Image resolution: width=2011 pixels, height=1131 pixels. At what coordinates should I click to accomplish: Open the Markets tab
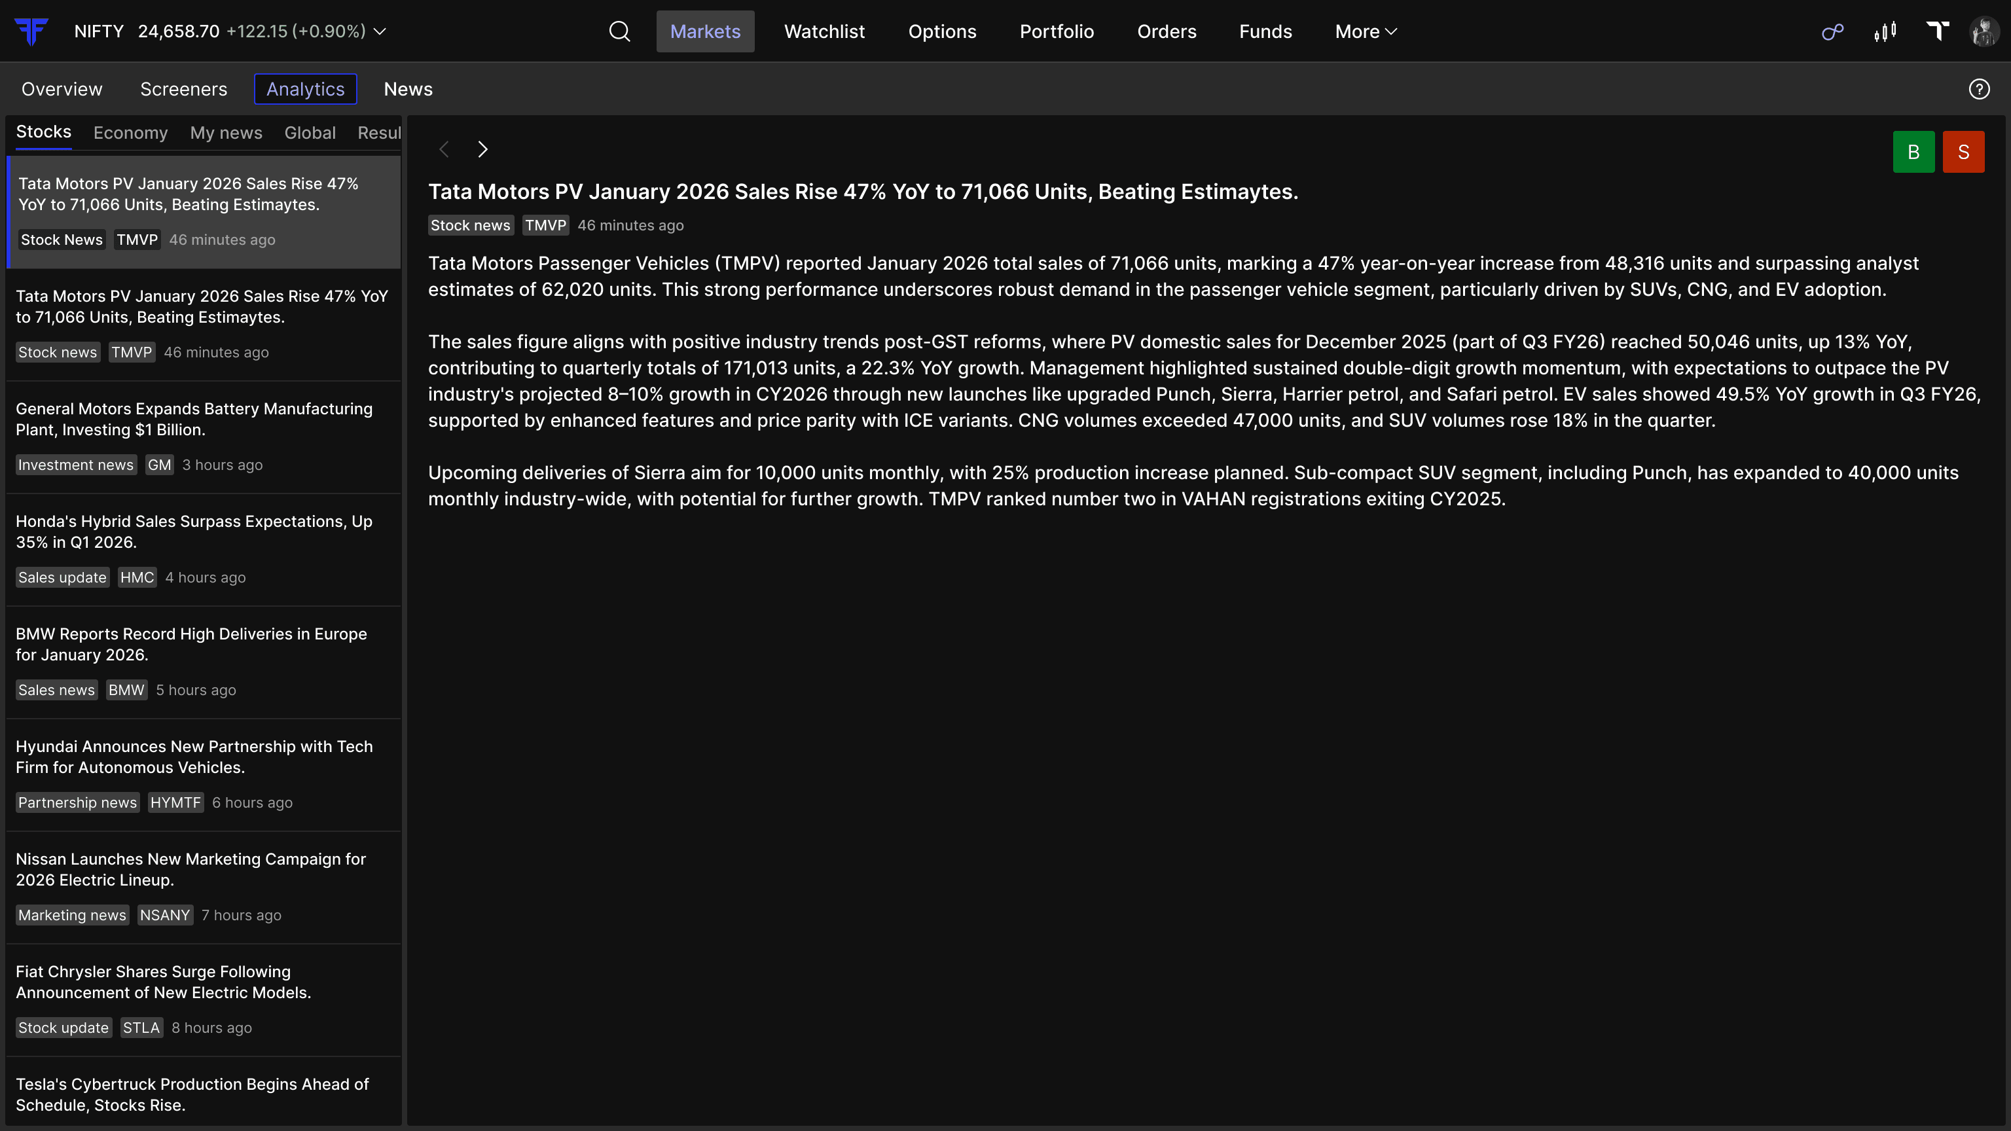pos(705,31)
